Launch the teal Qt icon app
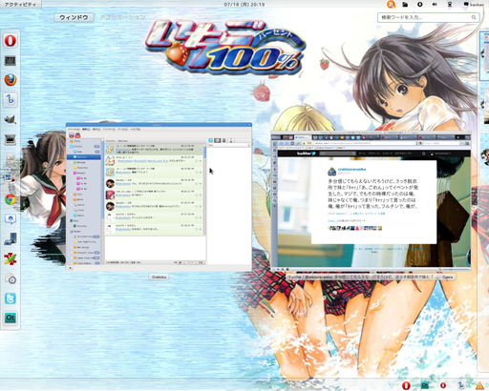Screen dimensions: 489x391 click(x=11, y=318)
